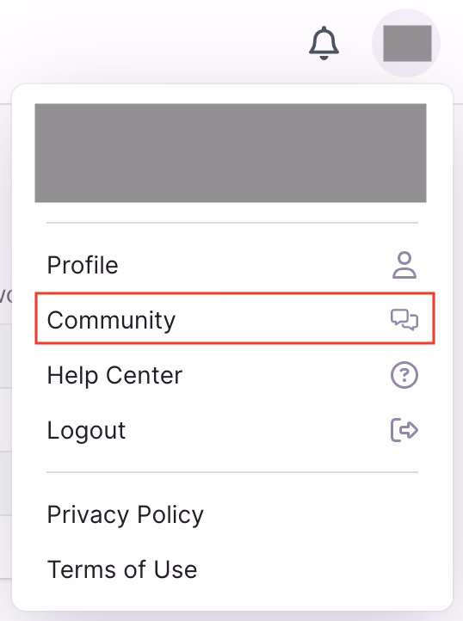
Task: Click the blank header area left of the bell
Action: [151, 41]
